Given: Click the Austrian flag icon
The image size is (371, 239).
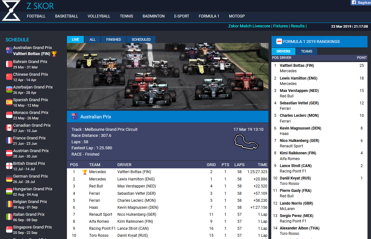Looking at the screenshot, I should 9,153.
